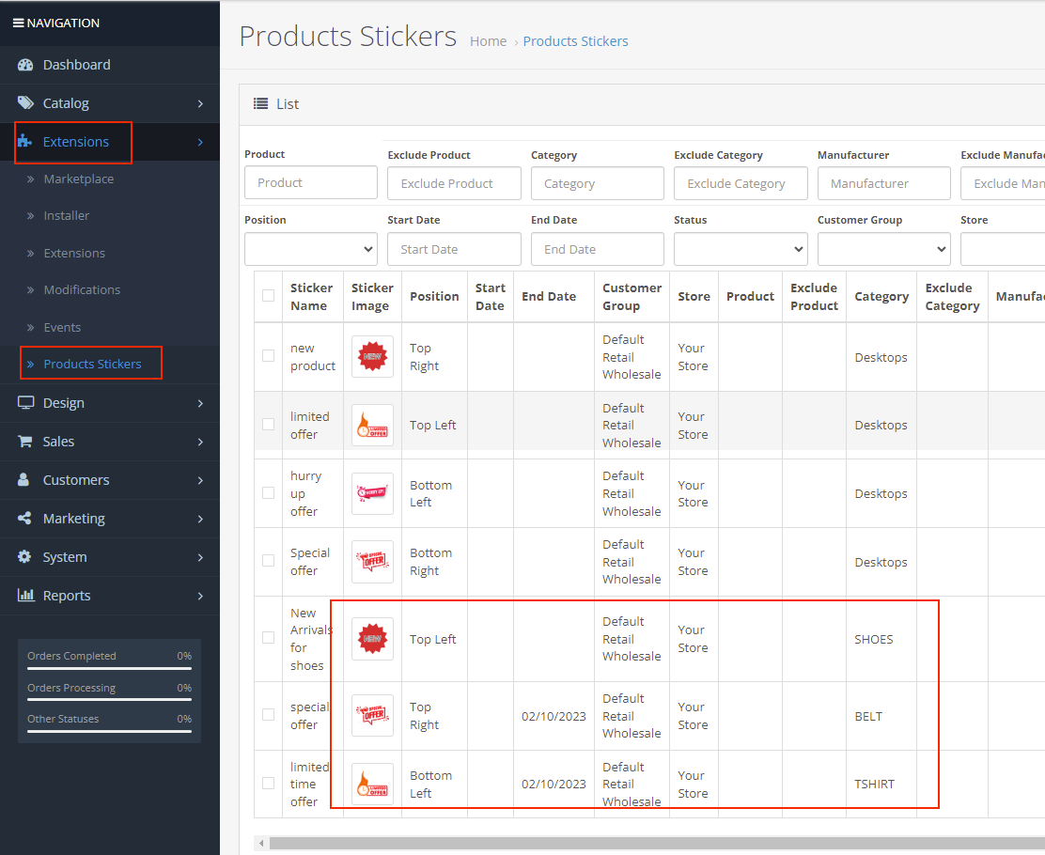Click the Reports bar chart icon

pos(26,595)
